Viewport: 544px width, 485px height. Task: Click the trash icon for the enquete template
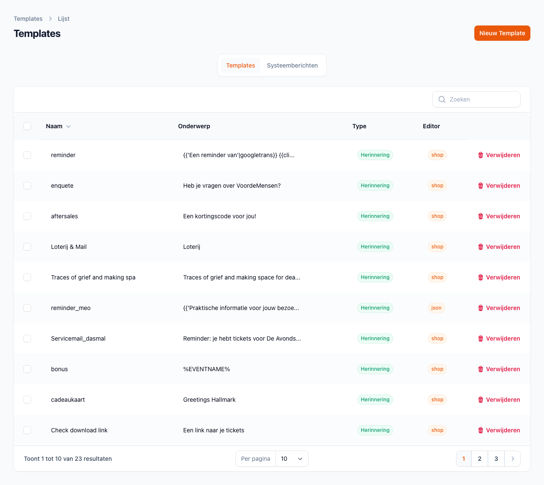pyautogui.click(x=481, y=186)
